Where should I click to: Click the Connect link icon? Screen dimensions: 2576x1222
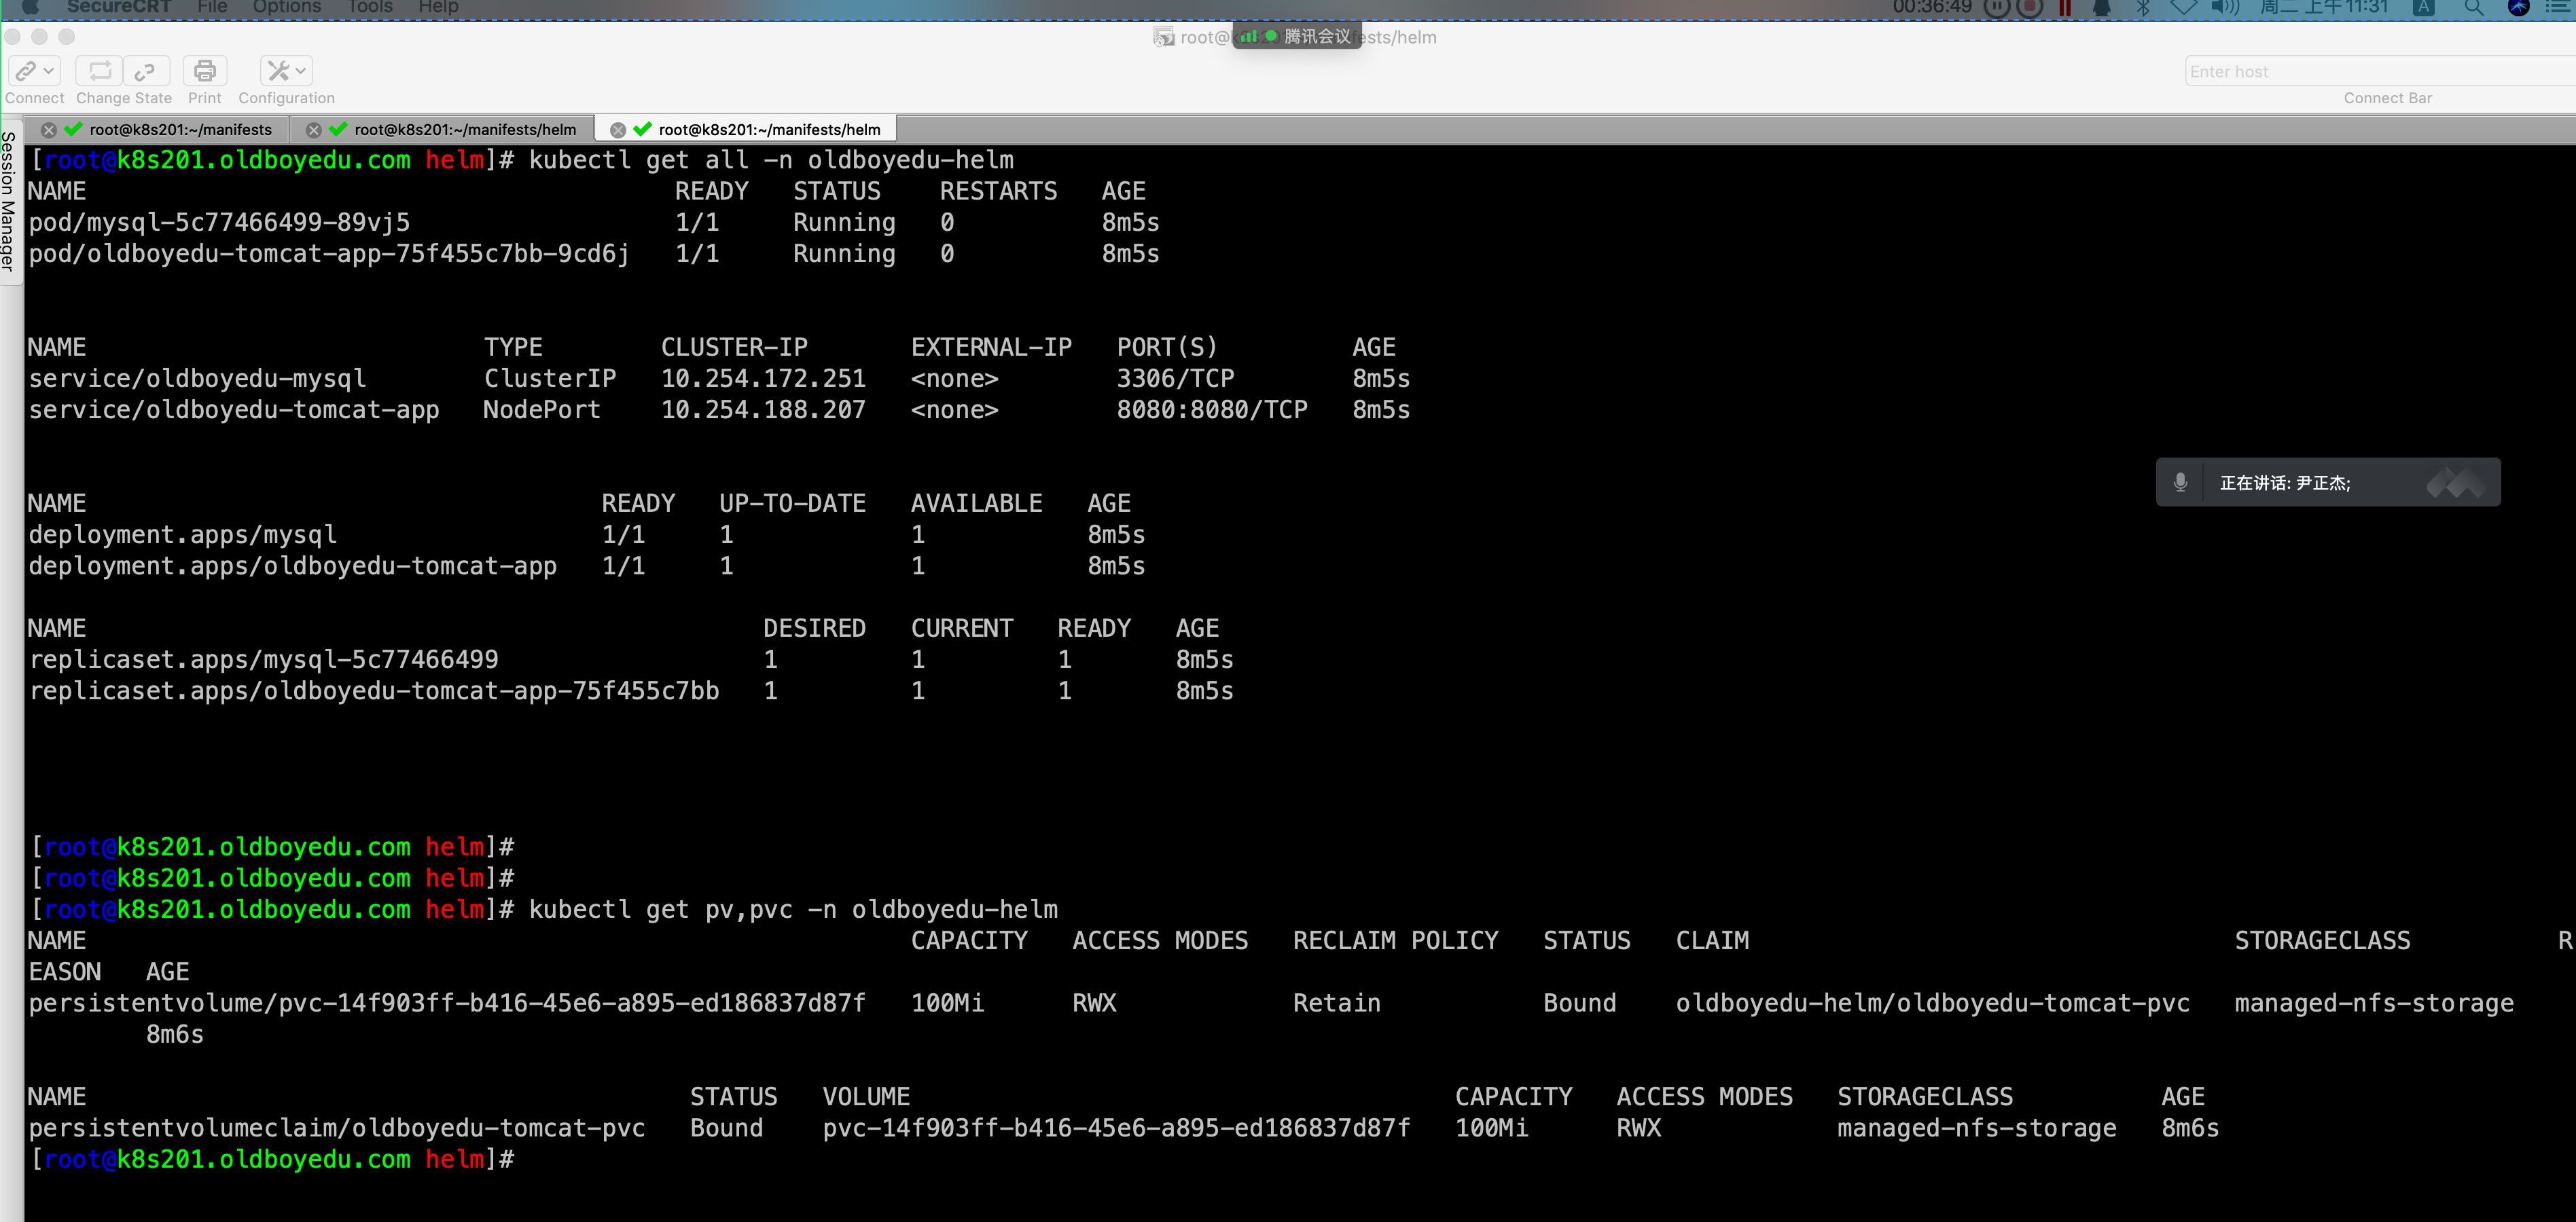(x=25, y=71)
